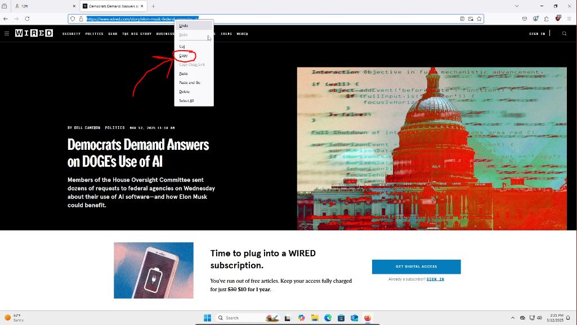577x325 pixels.
Task: Open the notifications bell in the taskbar
Action: (x=568, y=318)
